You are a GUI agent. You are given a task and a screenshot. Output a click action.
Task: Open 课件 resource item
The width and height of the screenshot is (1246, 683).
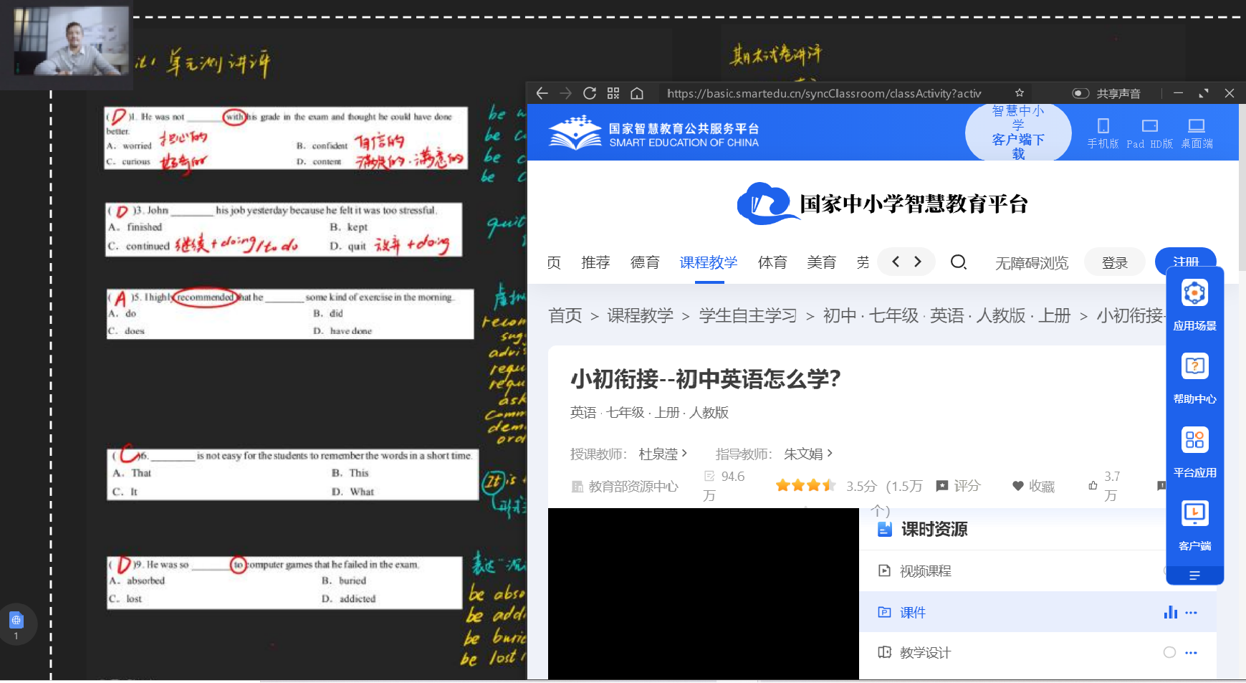coord(912,613)
